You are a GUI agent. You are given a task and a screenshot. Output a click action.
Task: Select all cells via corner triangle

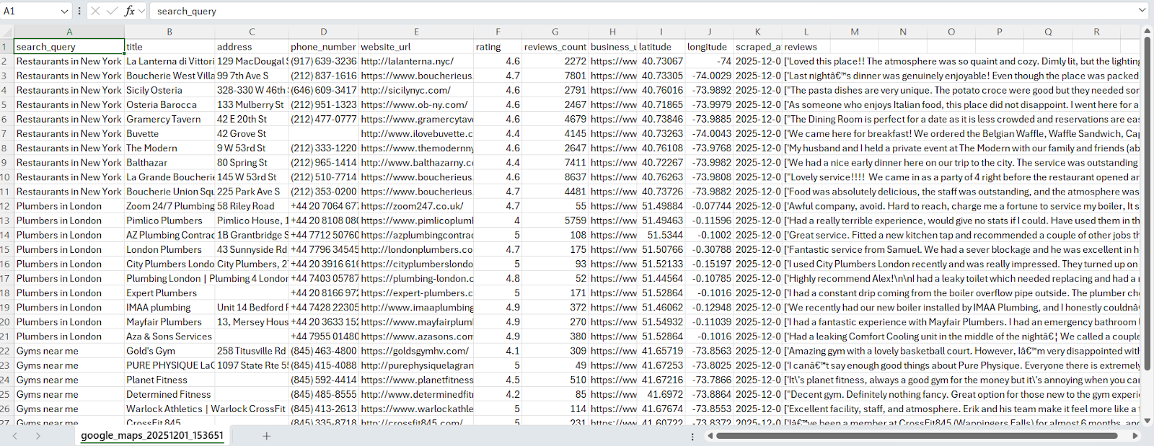click(x=6, y=32)
